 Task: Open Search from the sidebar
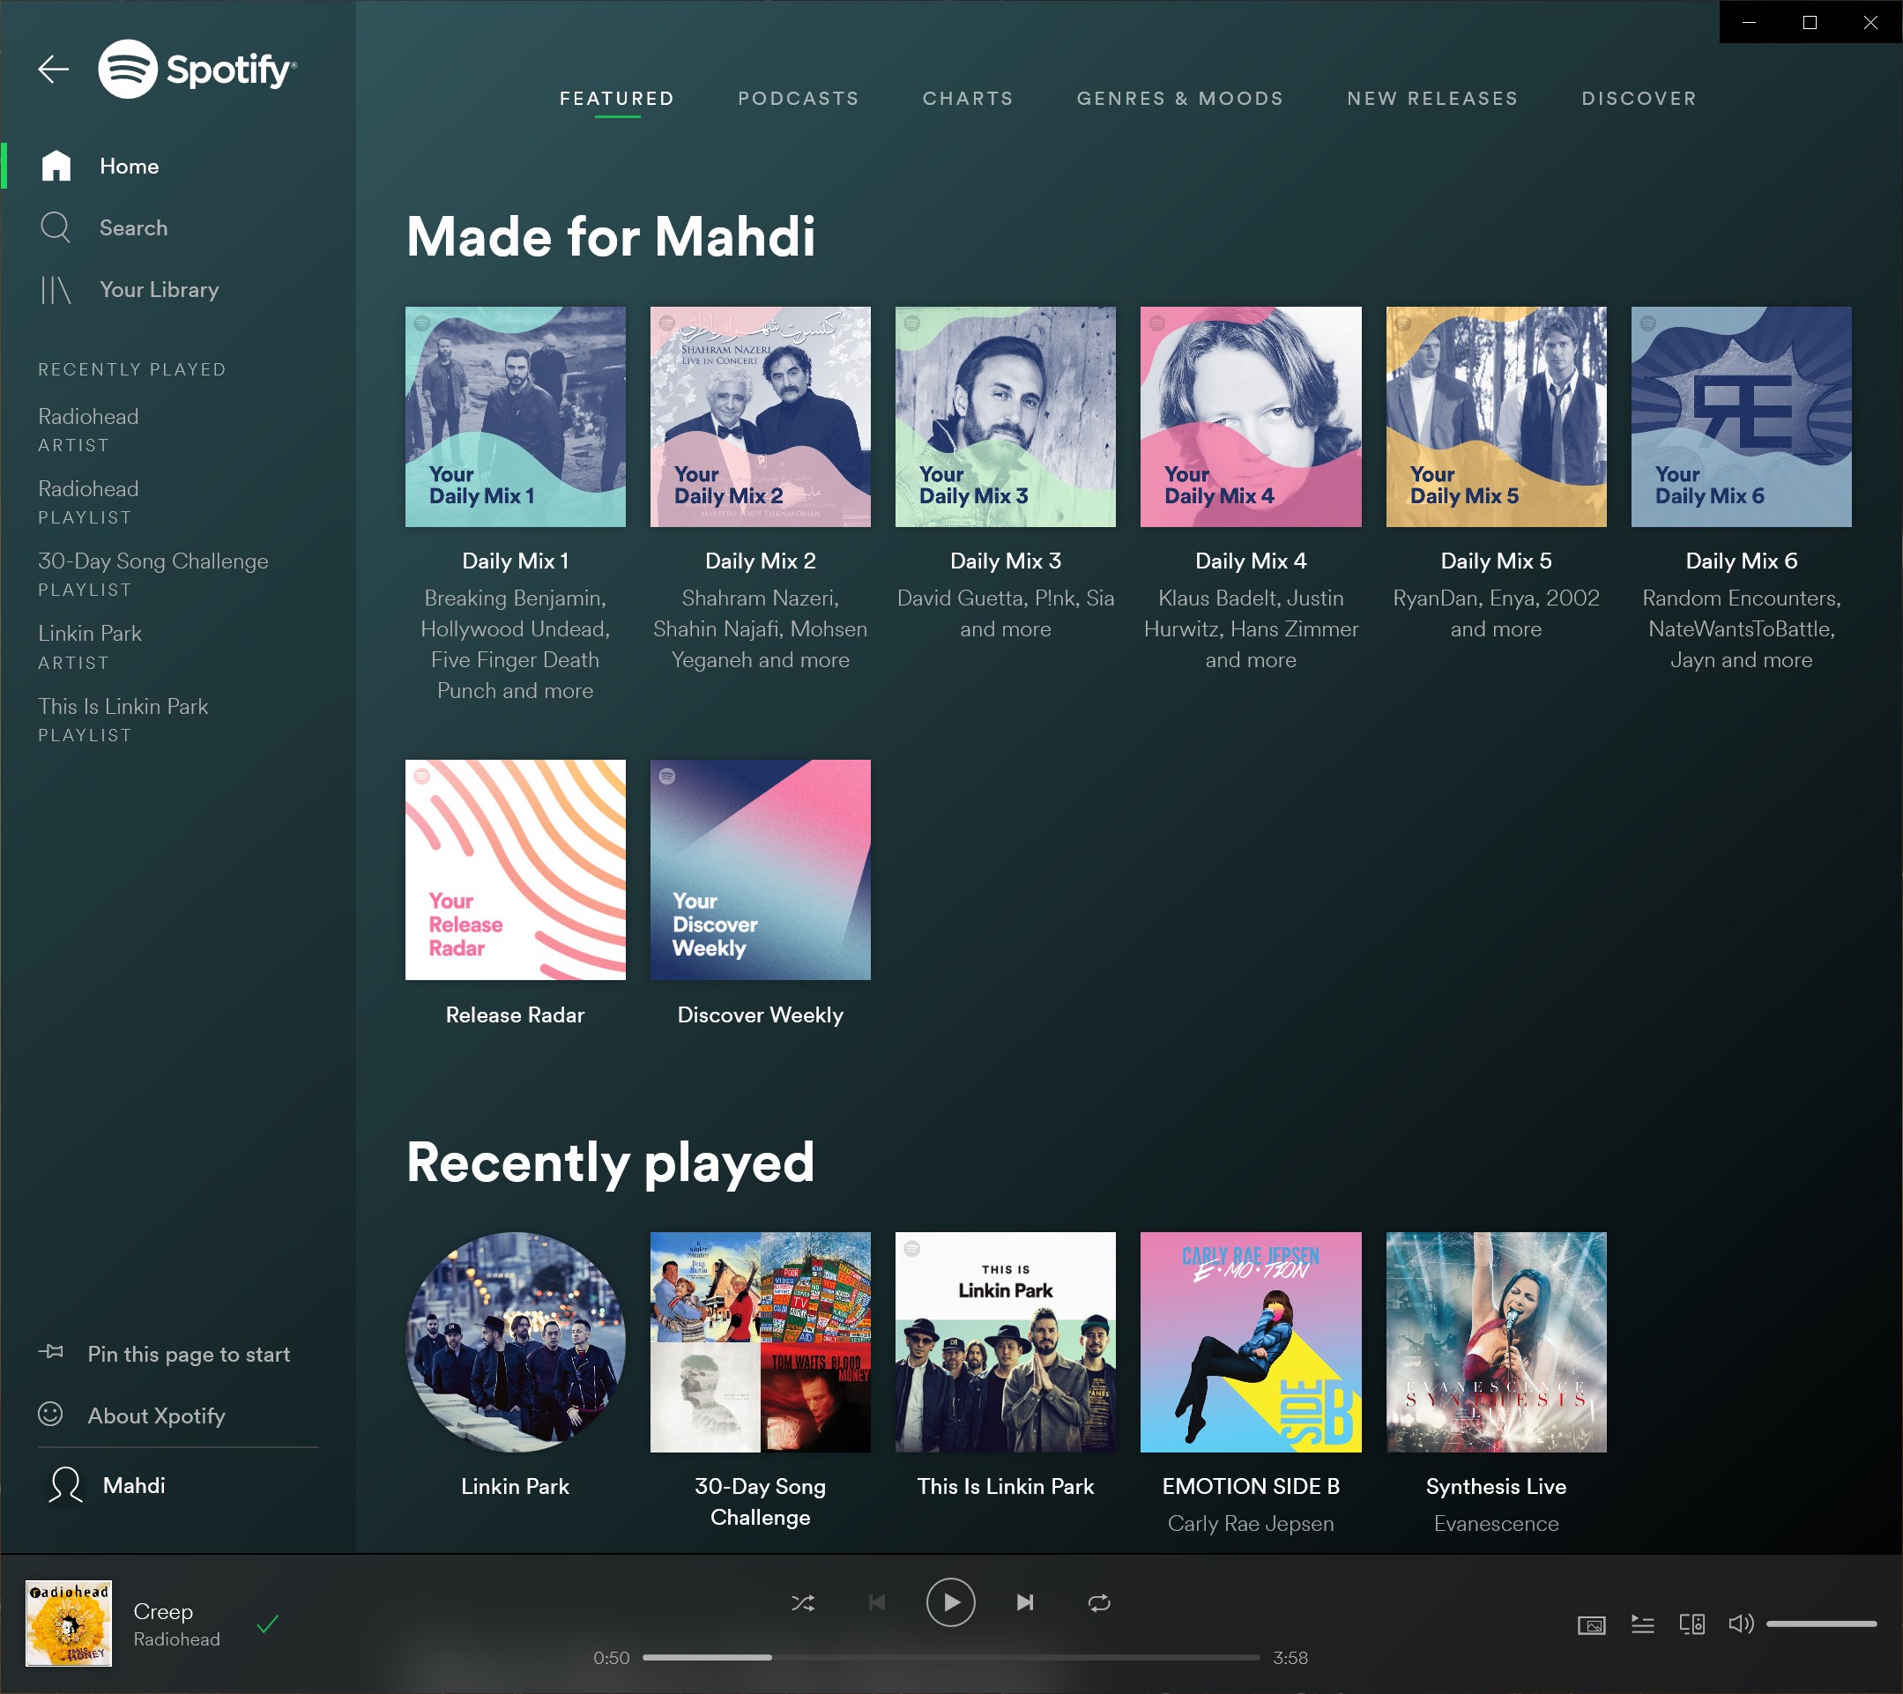(x=133, y=228)
